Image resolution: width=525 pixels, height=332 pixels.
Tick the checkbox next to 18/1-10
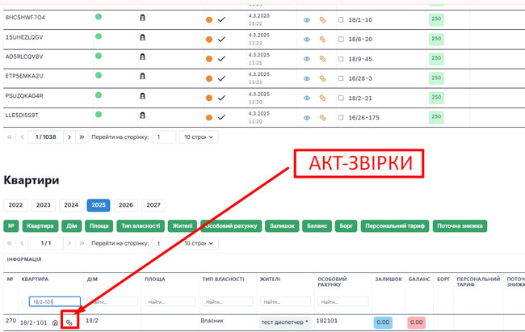pyautogui.click(x=341, y=19)
